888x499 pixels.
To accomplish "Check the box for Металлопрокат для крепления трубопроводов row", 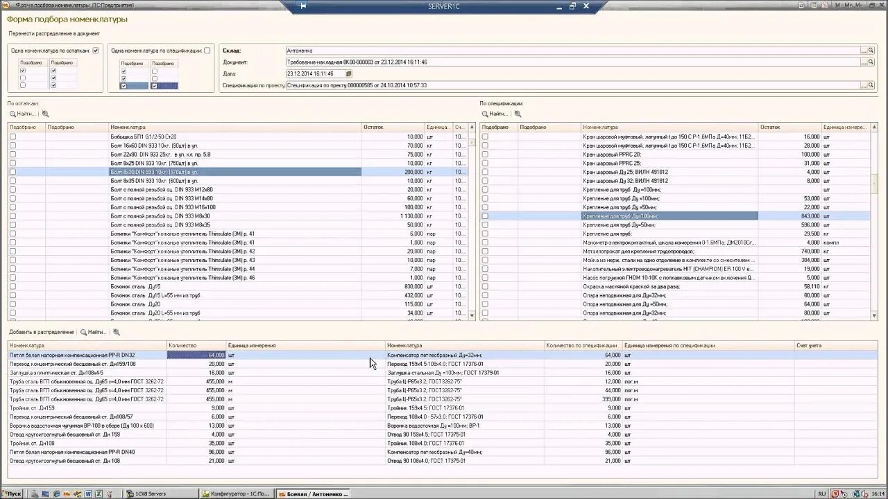I will pyautogui.click(x=485, y=251).
